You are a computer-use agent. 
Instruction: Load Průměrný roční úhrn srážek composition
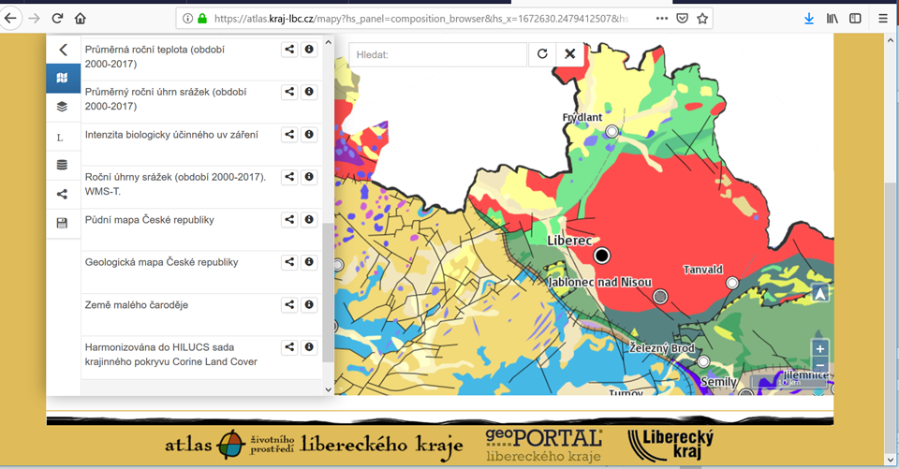pos(166,99)
